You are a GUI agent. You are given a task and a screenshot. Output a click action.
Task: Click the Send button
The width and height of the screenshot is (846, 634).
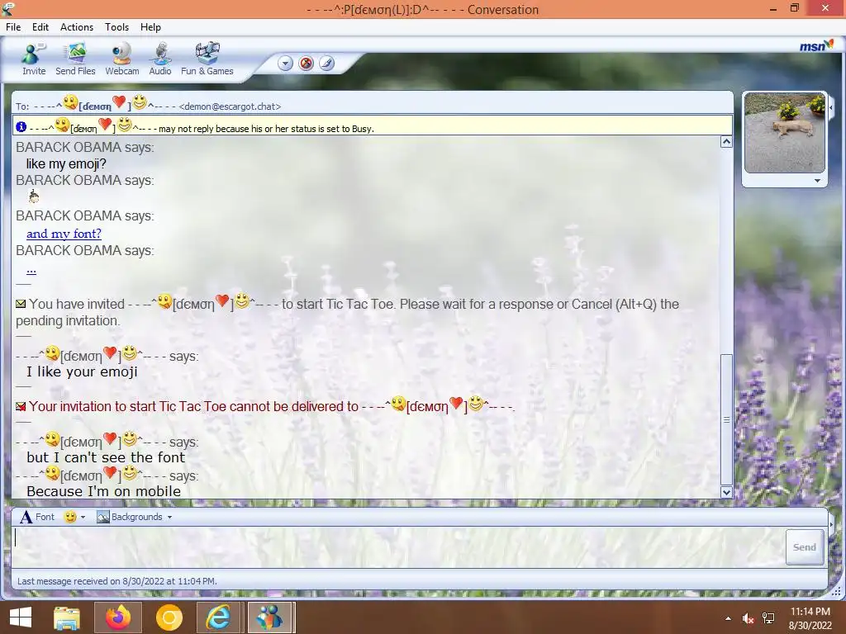tap(805, 547)
